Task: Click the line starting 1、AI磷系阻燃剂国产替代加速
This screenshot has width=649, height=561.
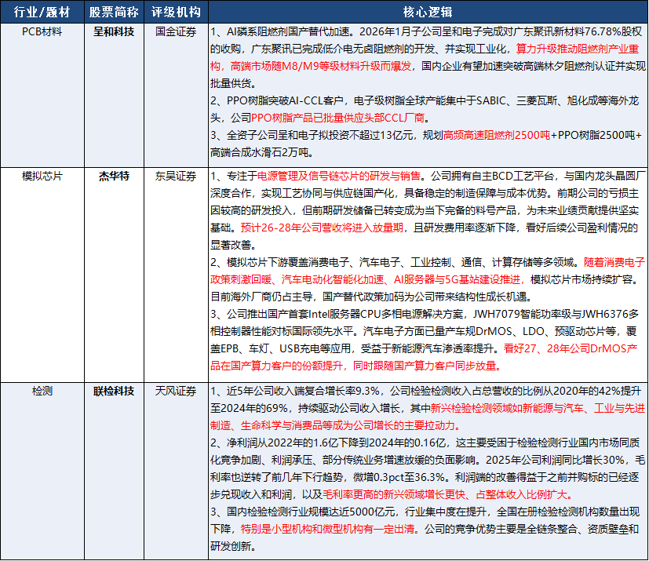Action: pyautogui.click(x=426, y=32)
